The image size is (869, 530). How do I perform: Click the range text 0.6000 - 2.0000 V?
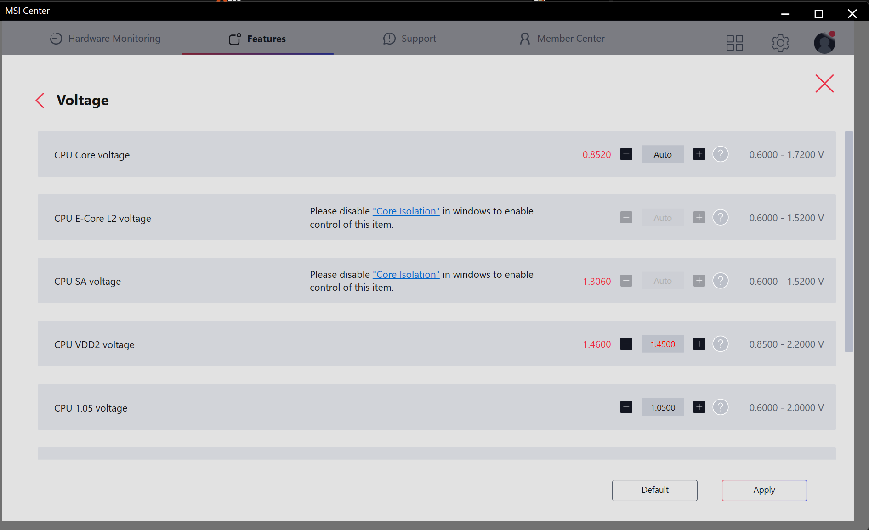point(786,408)
